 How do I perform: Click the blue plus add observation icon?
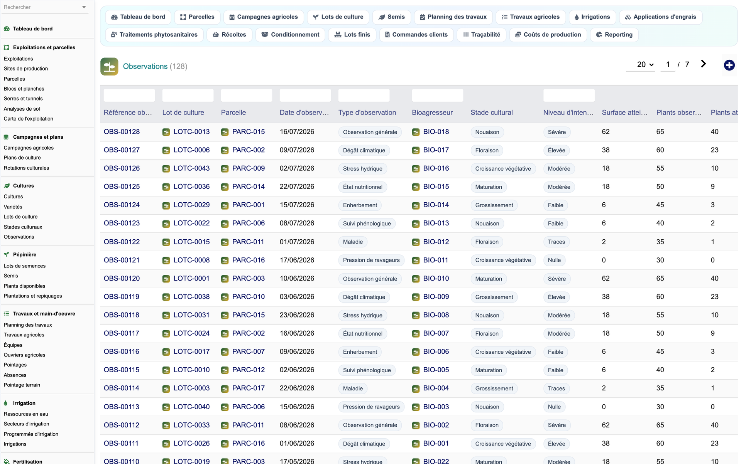[x=729, y=65]
